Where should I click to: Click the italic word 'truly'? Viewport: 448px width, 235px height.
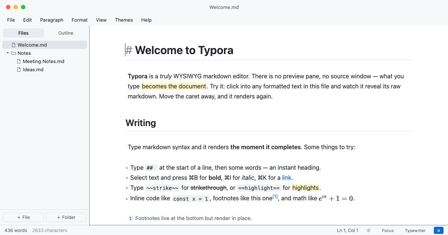click(x=166, y=76)
